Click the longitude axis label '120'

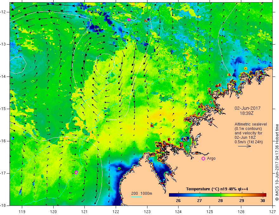point(53,212)
